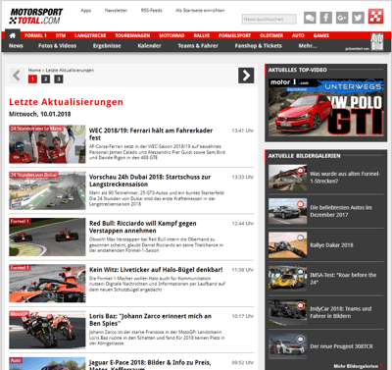
Task: Click the home icon in red navigation bar
Action: point(13,35)
